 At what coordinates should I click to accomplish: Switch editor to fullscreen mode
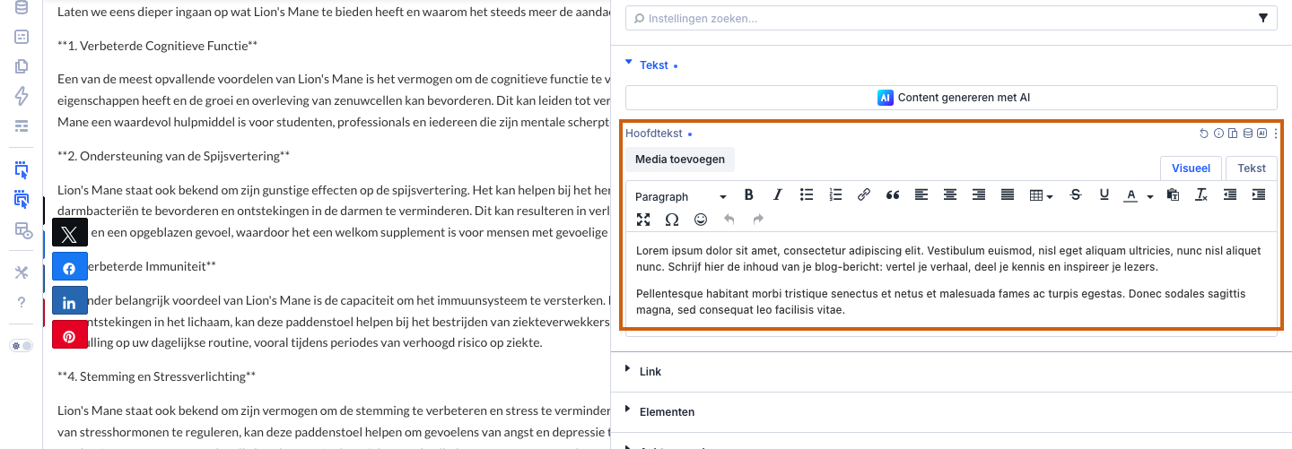click(643, 220)
